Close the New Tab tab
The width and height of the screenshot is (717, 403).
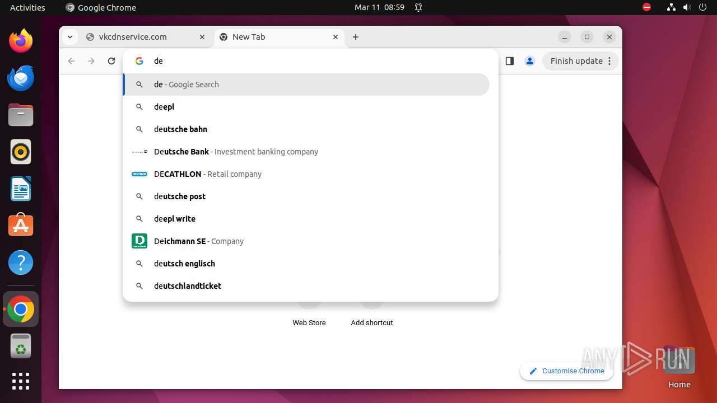(x=336, y=37)
